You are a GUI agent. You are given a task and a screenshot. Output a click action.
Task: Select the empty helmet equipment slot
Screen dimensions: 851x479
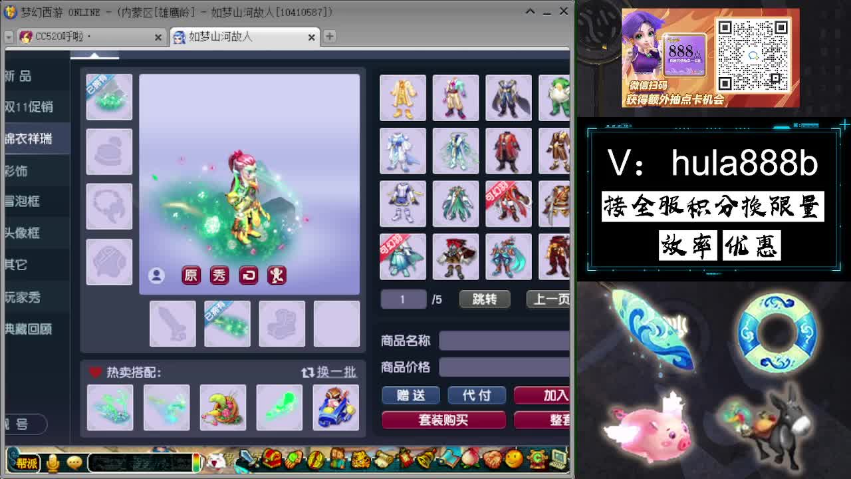pos(109,261)
